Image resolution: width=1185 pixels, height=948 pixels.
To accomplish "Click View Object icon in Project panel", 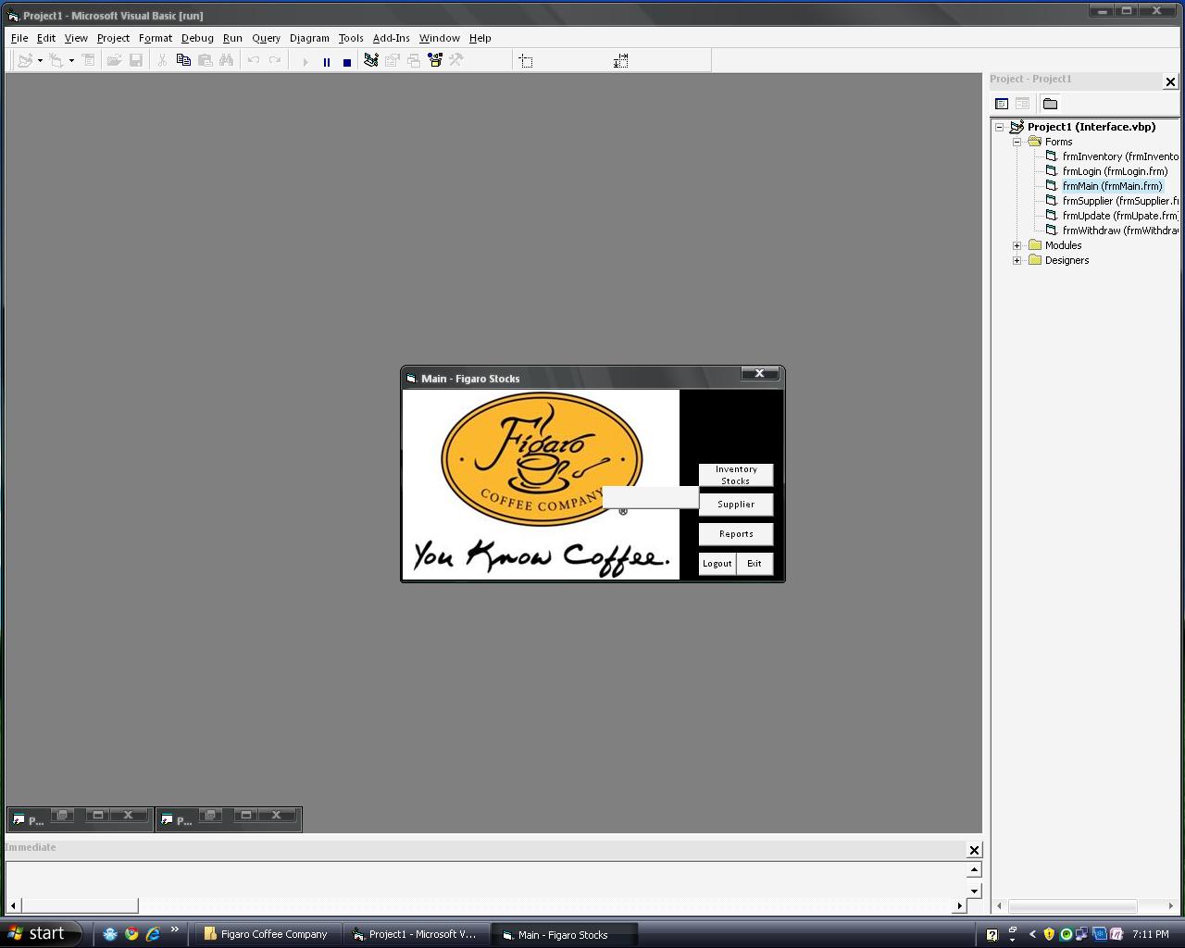I will [1022, 104].
